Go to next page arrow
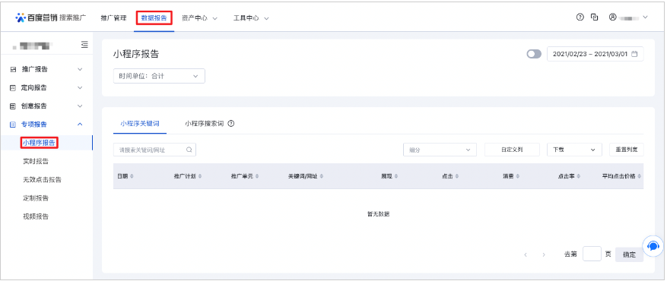Image resolution: width=667 pixels, height=281 pixels. tap(544, 254)
